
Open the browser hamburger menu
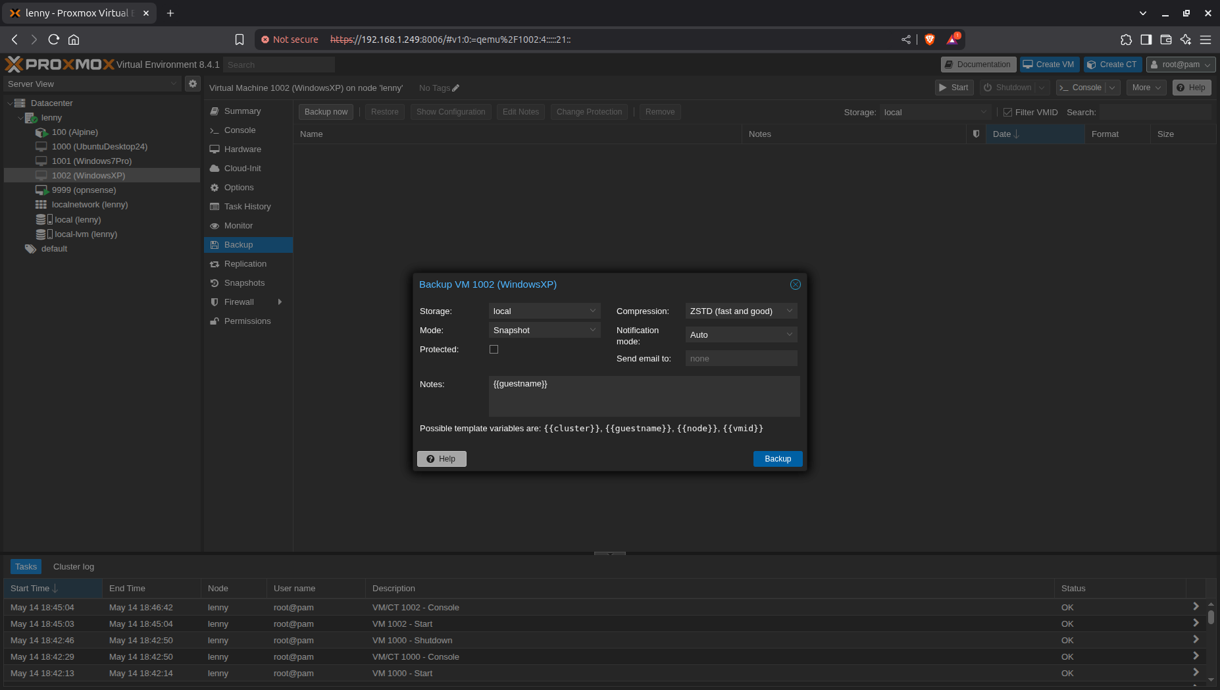[x=1206, y=40]
